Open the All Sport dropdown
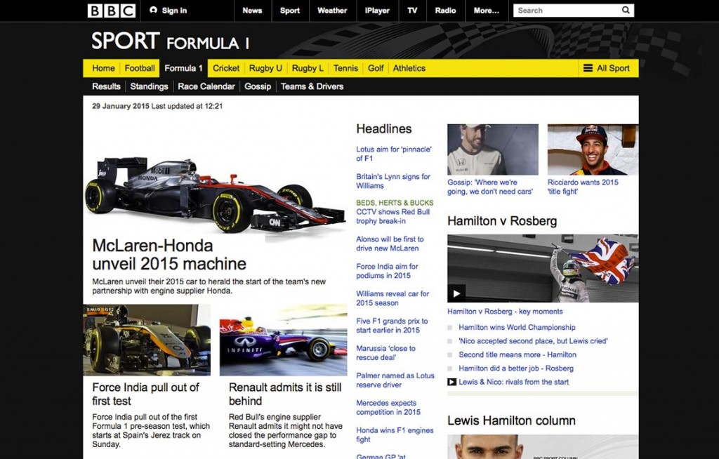The image size is (719, 459). 609,68
